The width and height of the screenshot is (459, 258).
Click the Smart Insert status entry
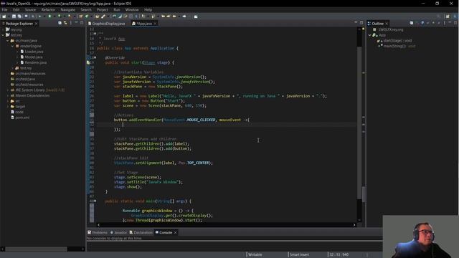299,254
